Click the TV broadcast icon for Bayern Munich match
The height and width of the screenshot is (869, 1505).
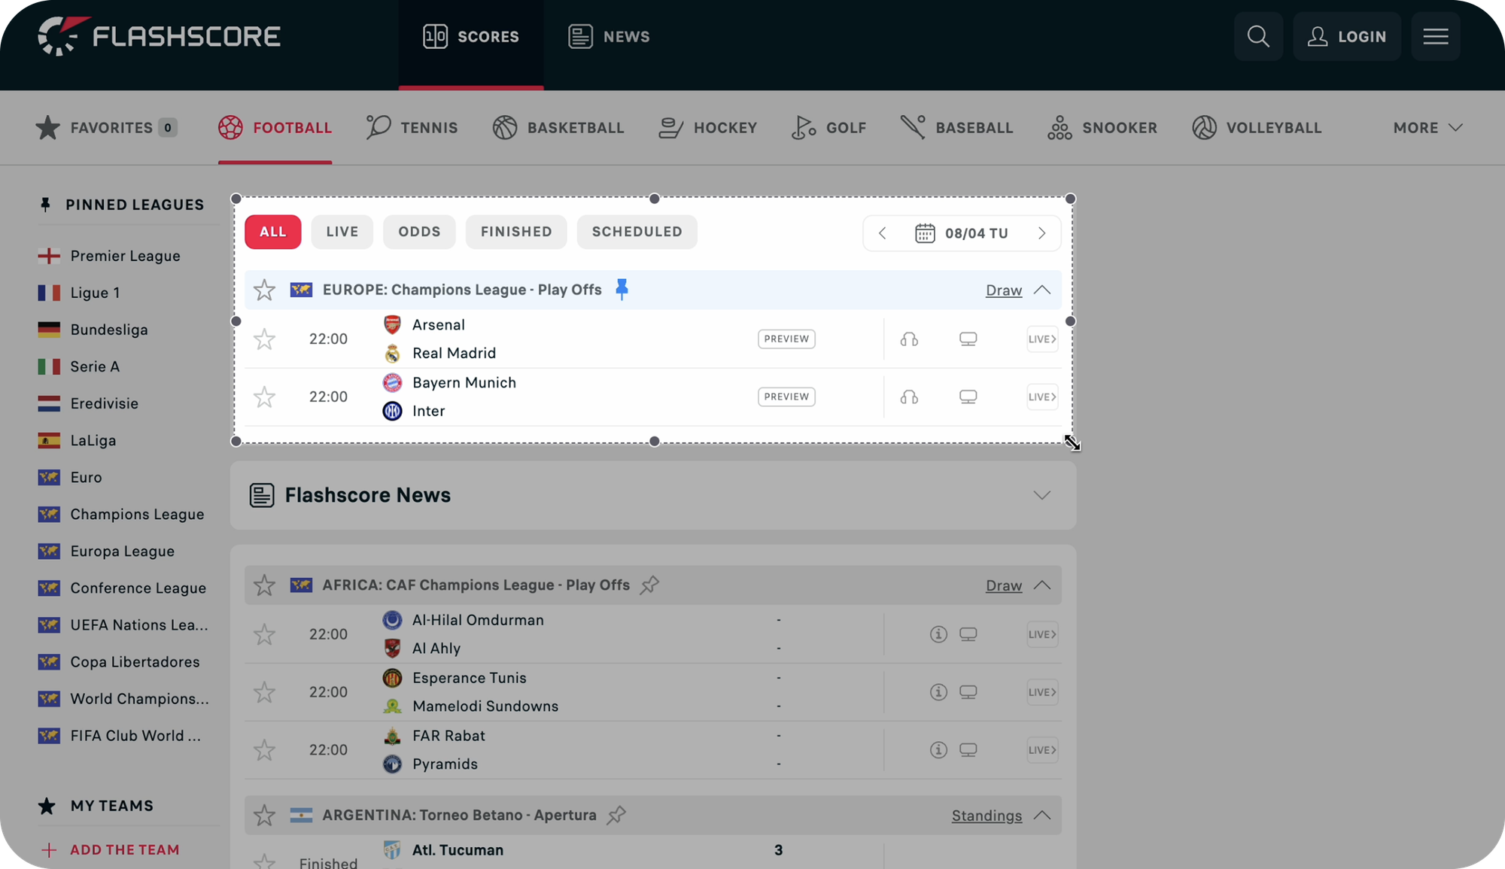[968, 397]
